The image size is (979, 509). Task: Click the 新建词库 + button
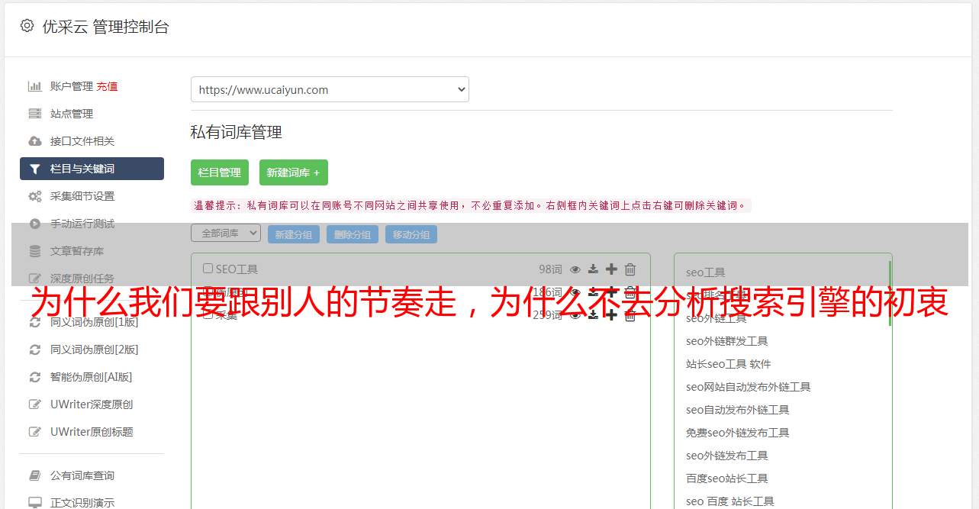(x=294, y=172)
